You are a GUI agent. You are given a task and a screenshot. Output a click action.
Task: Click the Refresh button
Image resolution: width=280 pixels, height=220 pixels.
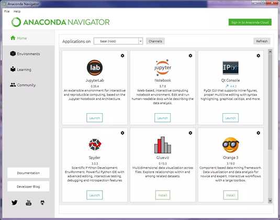(262, 41)
